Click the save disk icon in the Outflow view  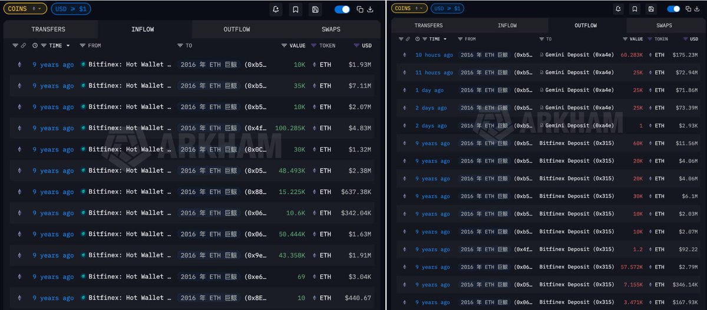click(651, 9)
